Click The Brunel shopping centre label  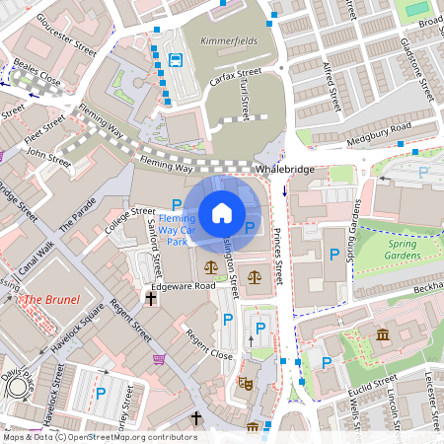point(51,300)
